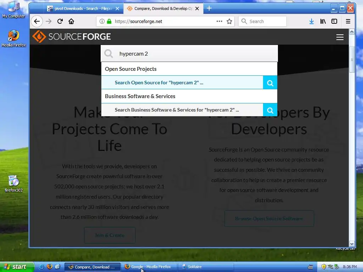The width and height of the screenshot is (363, 272).
Task: Open the page actions three-dot menu
Action: [219, 21]
